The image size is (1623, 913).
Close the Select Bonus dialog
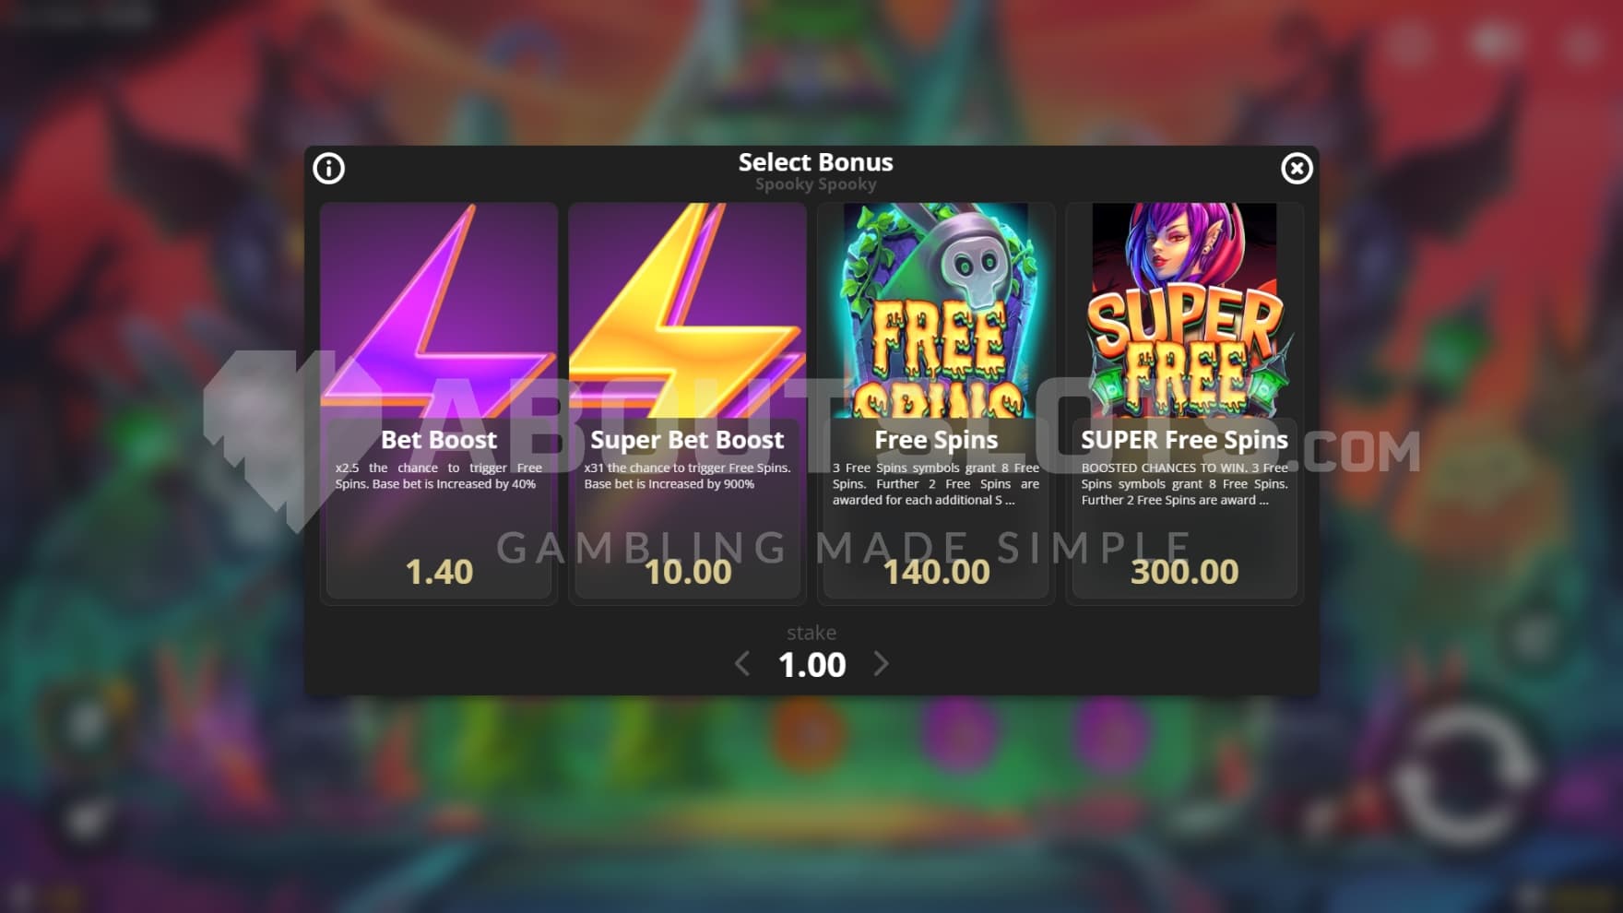[1297, 168]
